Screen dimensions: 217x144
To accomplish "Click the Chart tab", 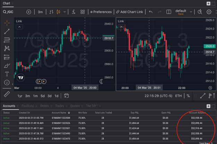I will coord(6,3).
